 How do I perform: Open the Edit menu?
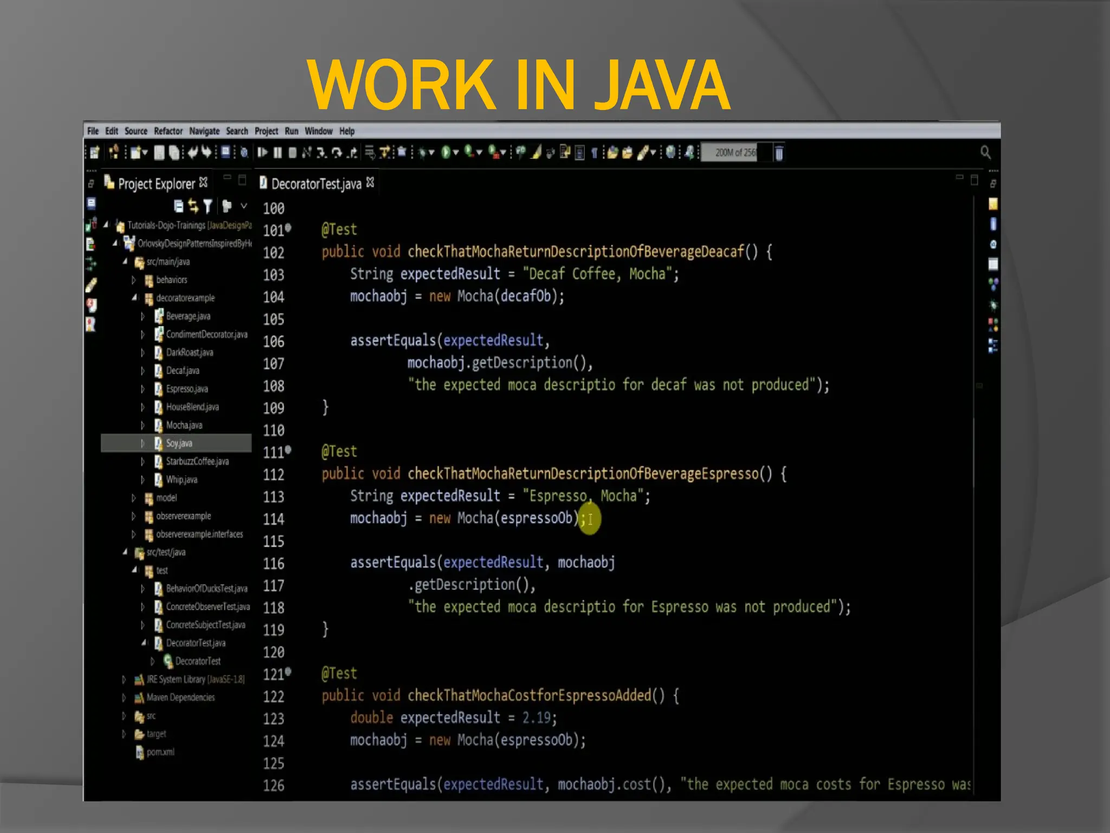tap(112, 131)
